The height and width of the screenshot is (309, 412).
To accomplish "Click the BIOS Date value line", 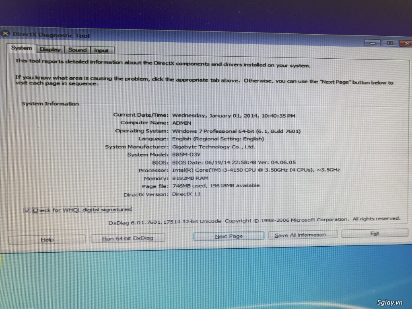I will click(x=234, y=163).
